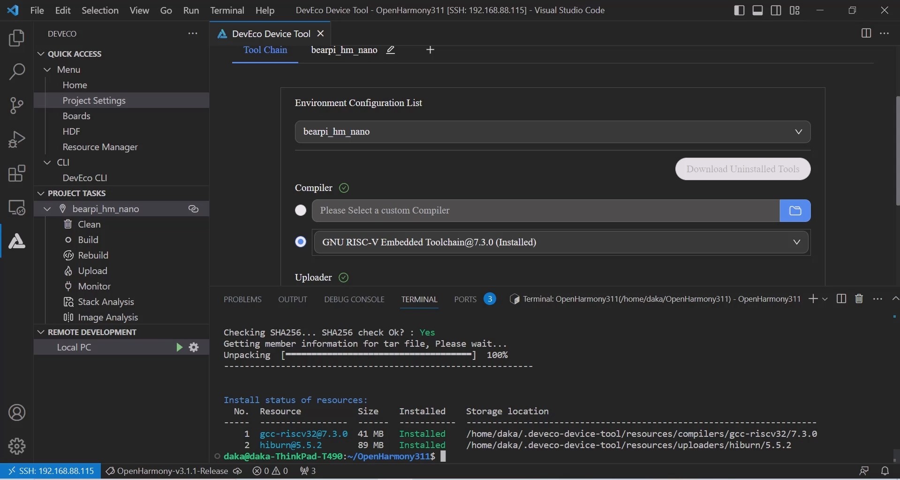Click the folder icon to browse custom compiler
The width and height of the screenshot is (900, 480).
point(795,211)
